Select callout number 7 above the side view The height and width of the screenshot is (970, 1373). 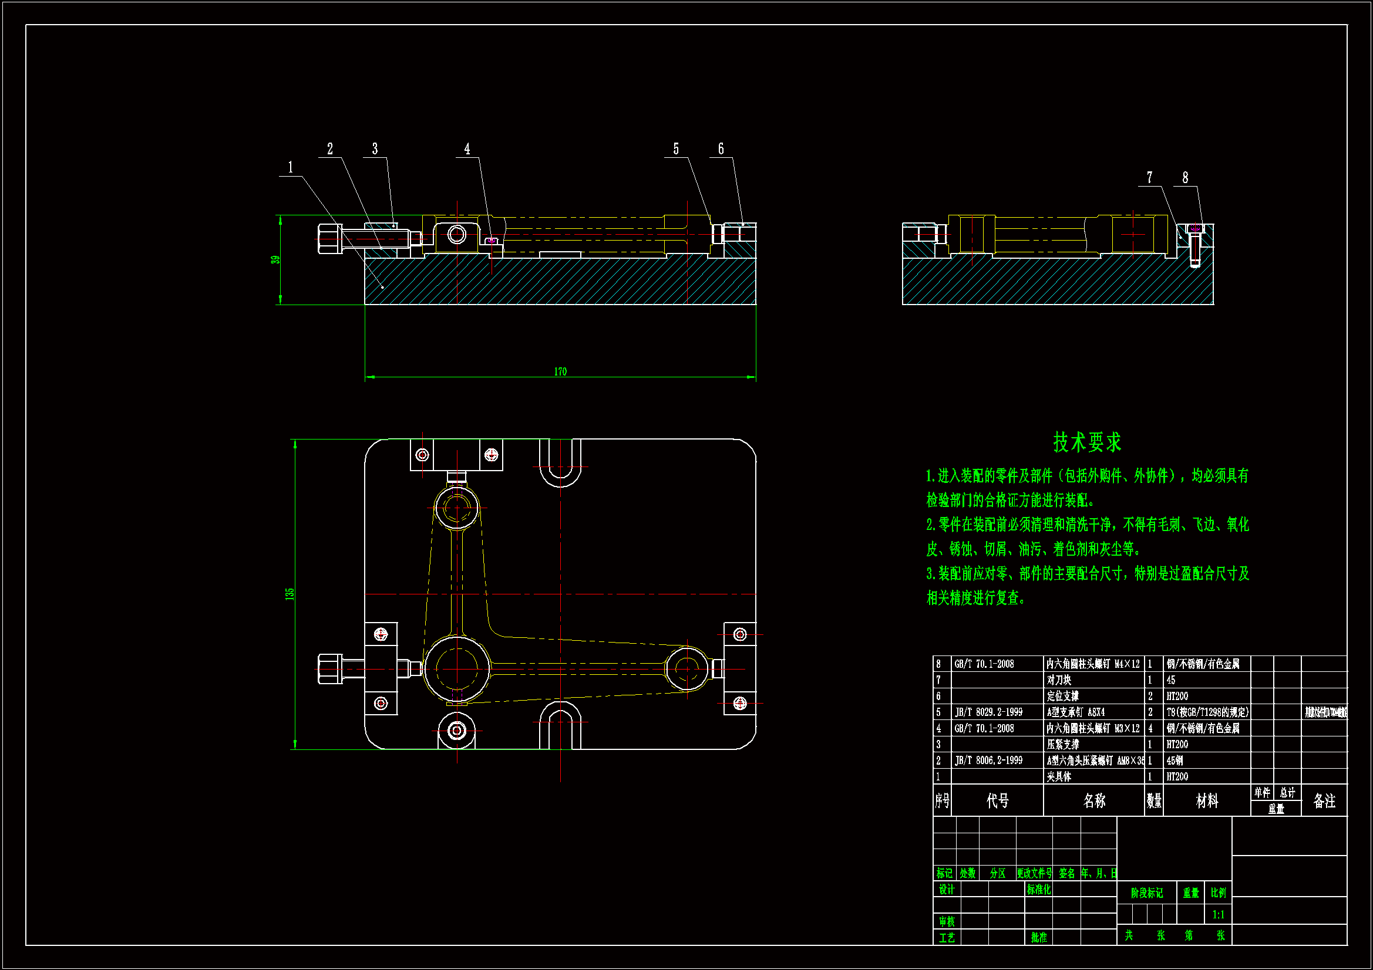pos(1149,177)
